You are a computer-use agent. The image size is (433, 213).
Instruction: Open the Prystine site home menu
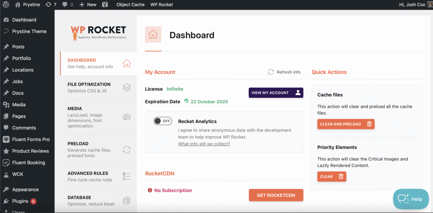(x=28, y=5)
